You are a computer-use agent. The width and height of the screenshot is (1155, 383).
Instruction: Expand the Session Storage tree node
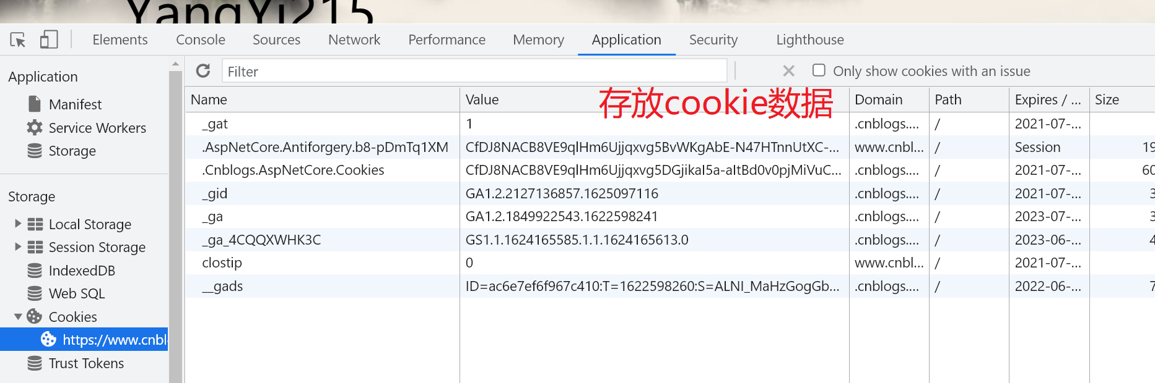18,246
